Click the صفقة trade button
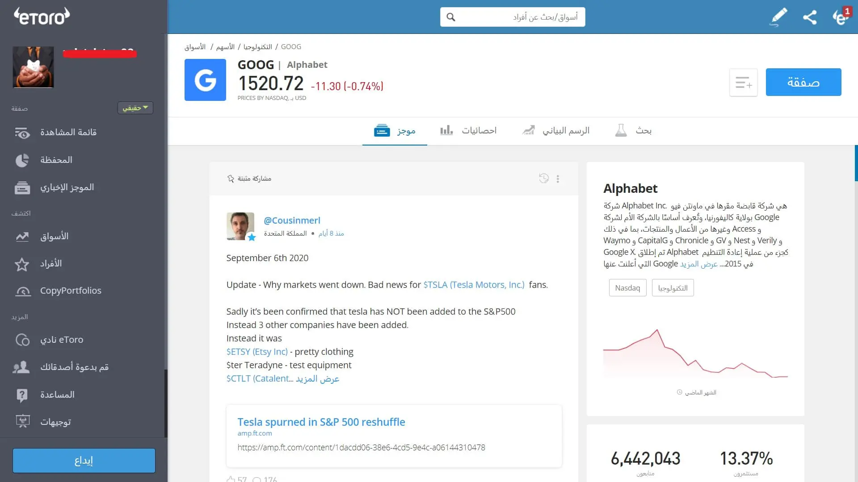 click(803, 82)
